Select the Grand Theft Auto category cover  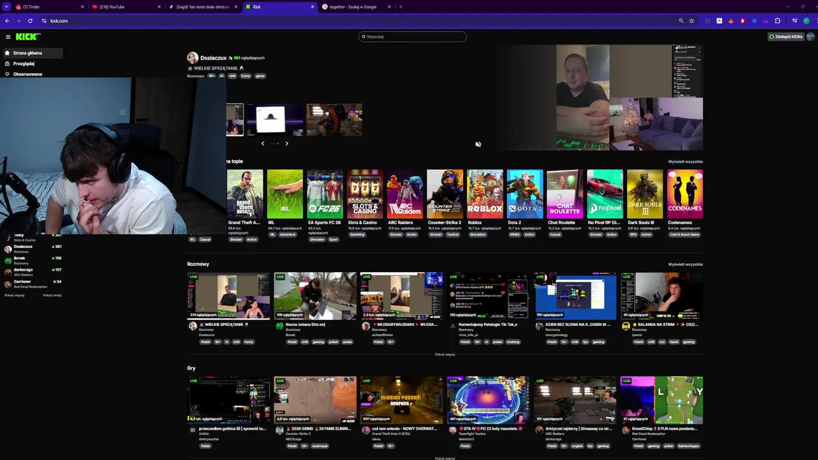point(245,194)
